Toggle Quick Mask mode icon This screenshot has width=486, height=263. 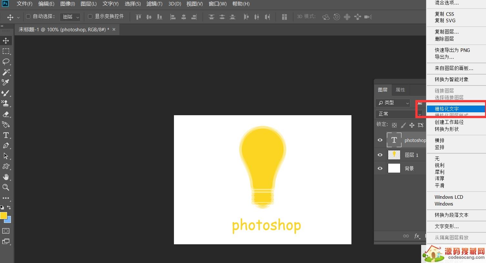coord(6,231)
